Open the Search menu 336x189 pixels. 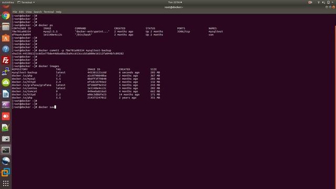point(38,12)
